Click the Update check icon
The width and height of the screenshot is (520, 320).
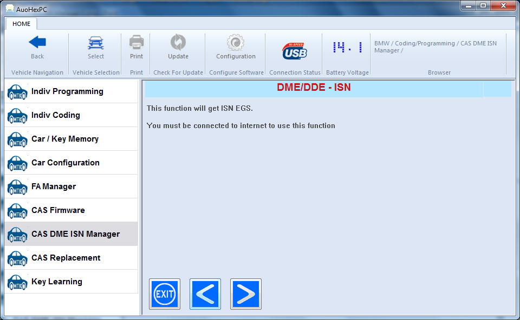(178, 42)
